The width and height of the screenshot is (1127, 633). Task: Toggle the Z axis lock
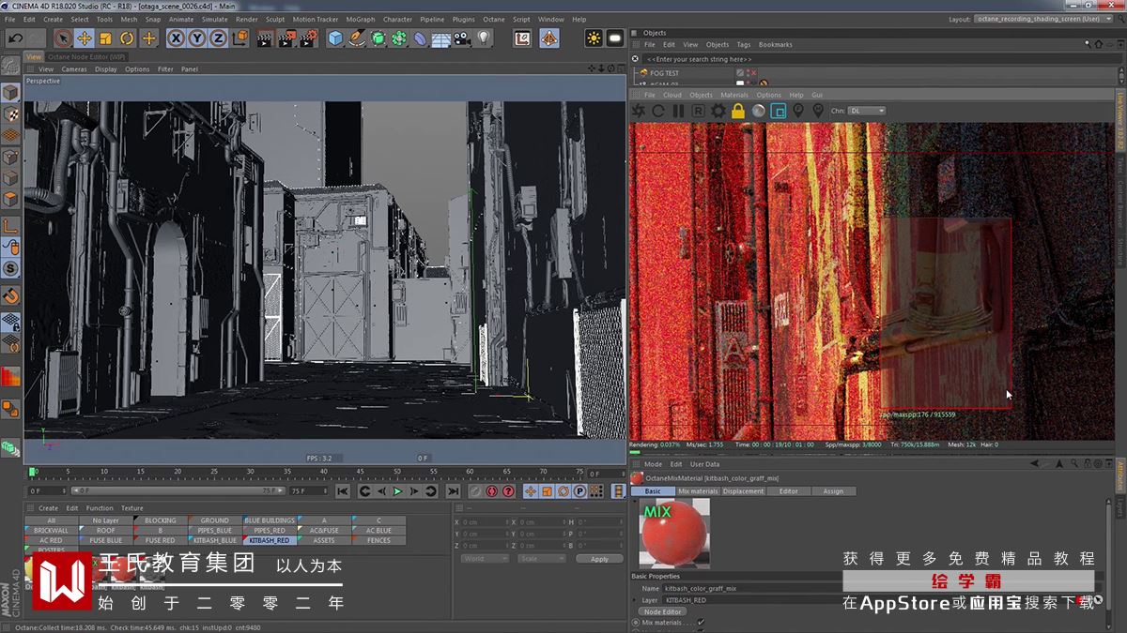click(x=218, y=38)
